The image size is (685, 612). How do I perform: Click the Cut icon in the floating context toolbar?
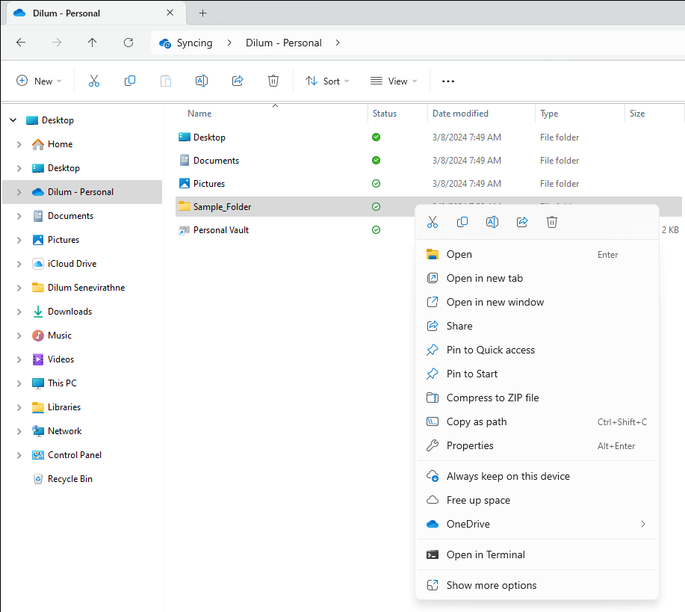432,221
